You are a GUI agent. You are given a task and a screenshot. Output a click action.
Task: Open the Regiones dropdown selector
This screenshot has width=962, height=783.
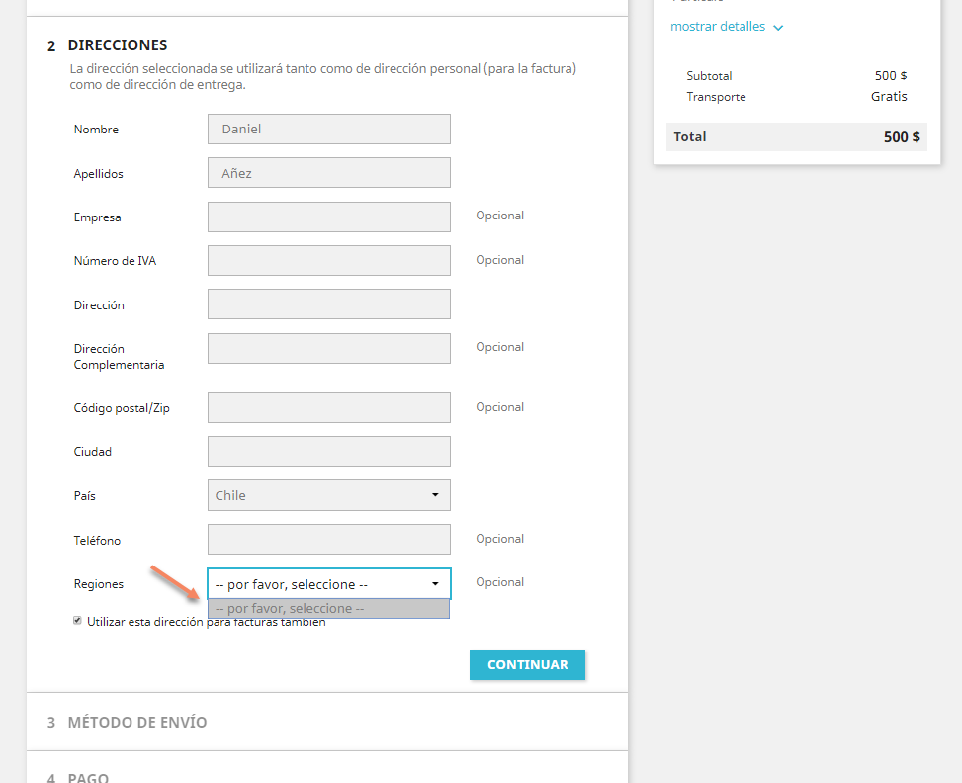tap(329, 583)
